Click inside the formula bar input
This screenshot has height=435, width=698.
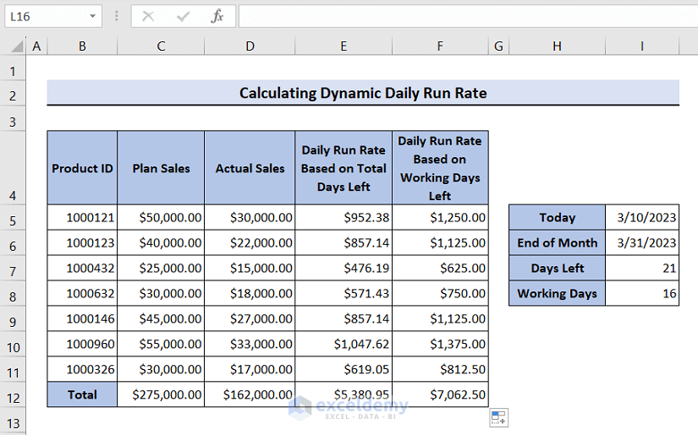click(469, 16)
